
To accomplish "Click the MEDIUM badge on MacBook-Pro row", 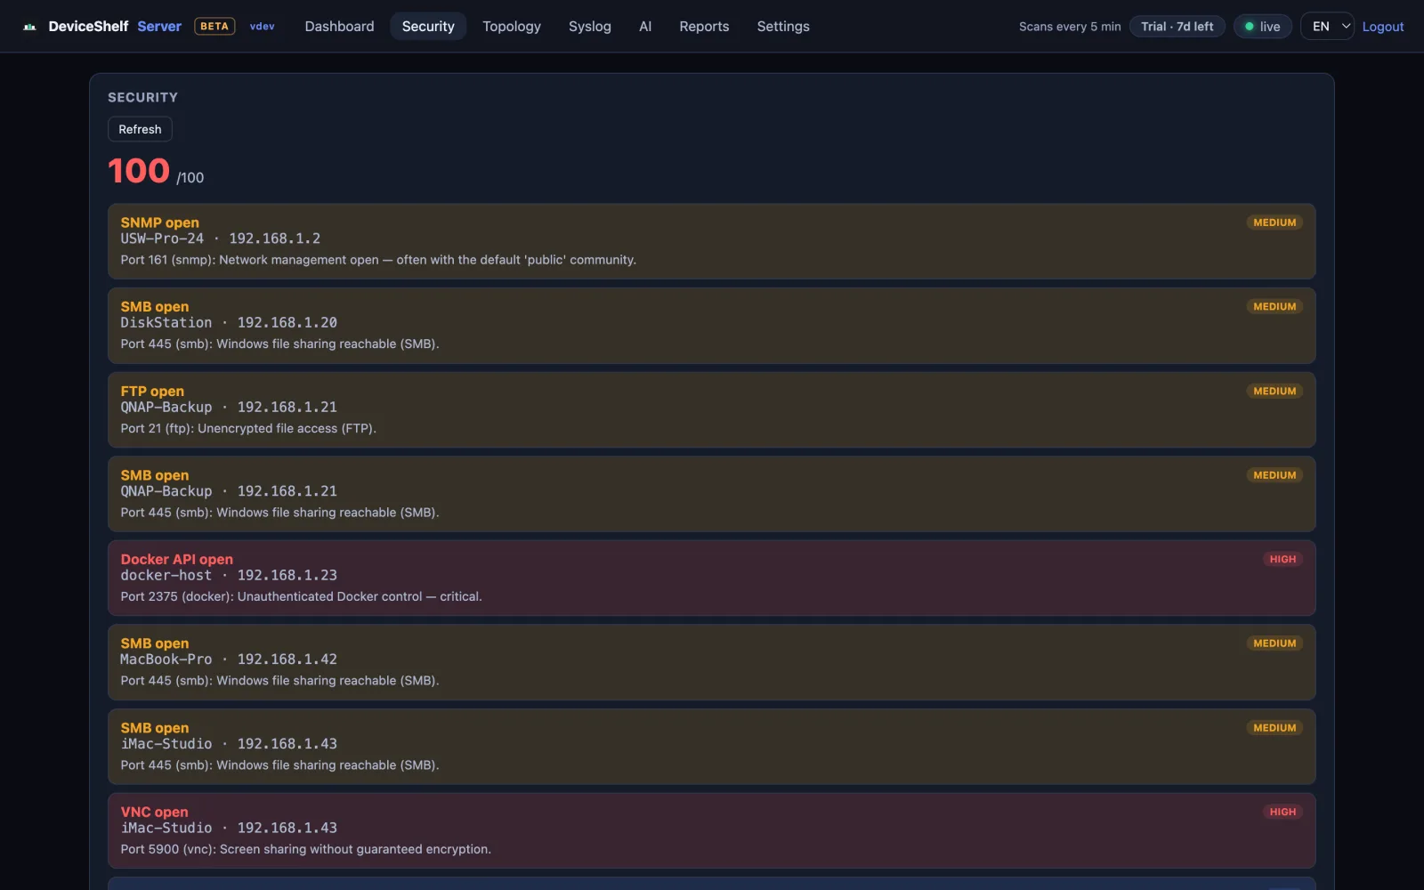I will 1274,643.
